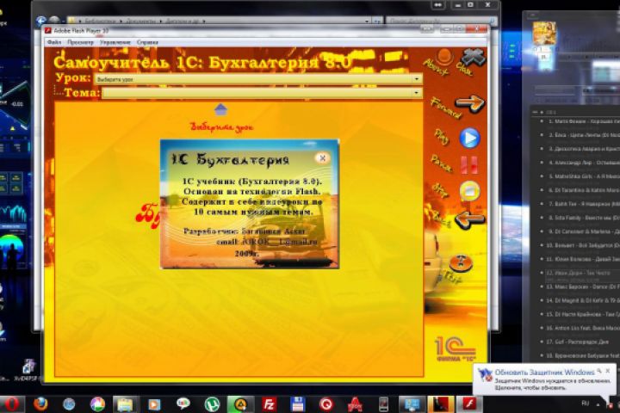620x413 pixels.
Task: Click the blue up-arrow icon above 'Выберите урок'
Action: tap(220, 109)
